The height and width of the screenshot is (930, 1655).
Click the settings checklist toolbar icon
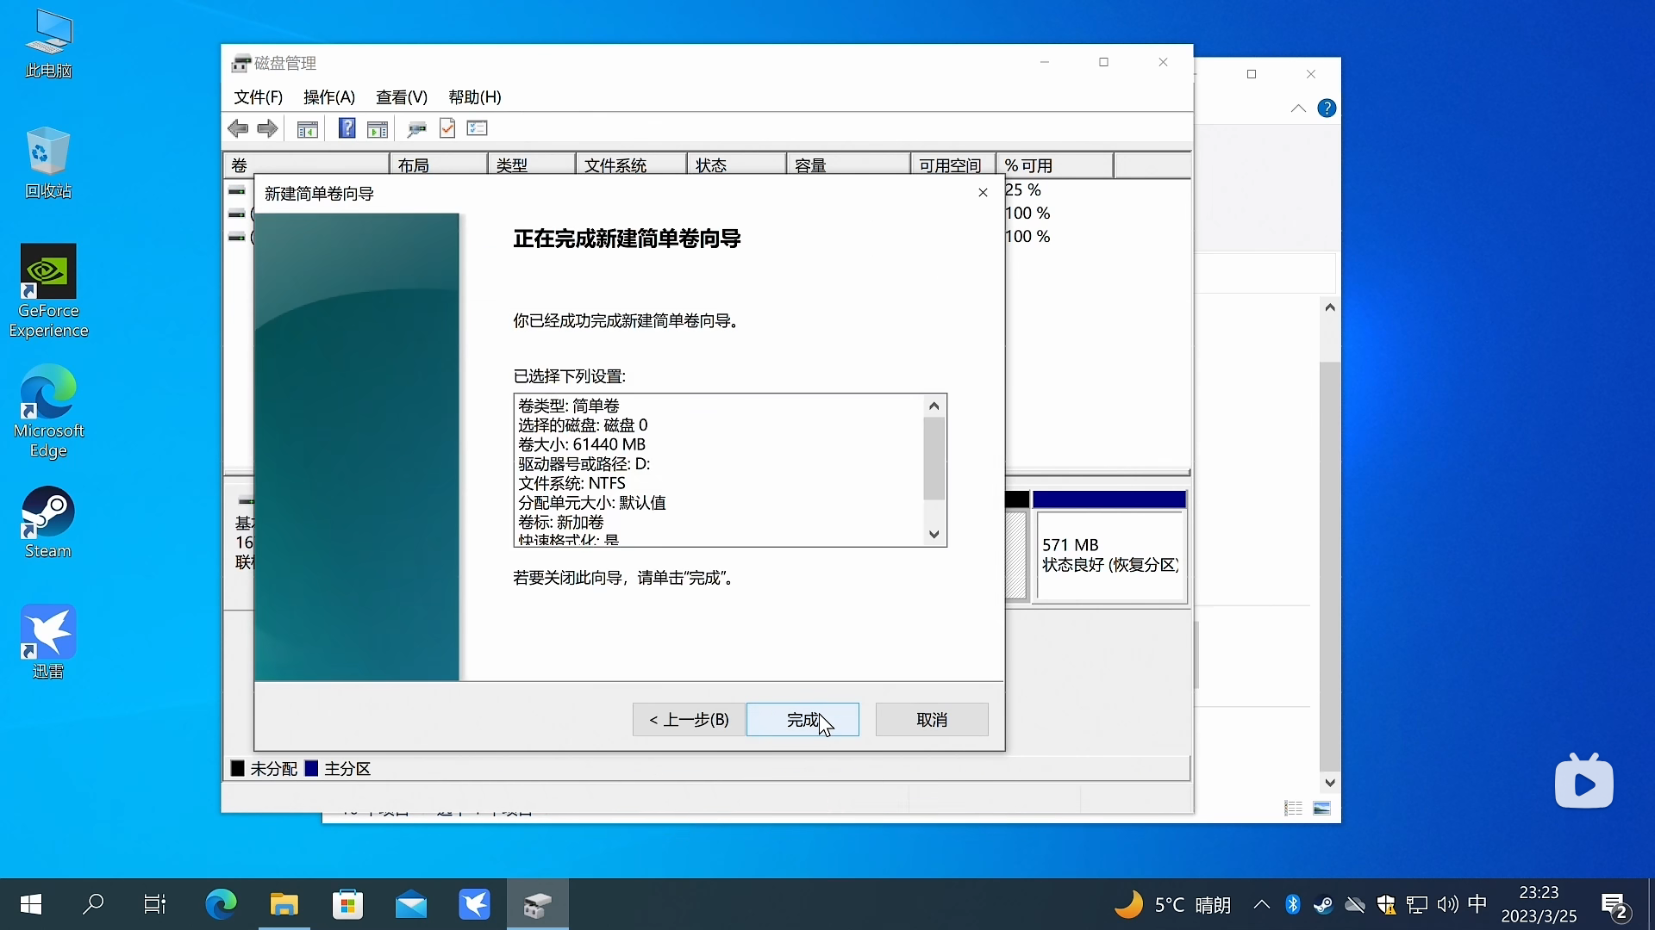pos(477,128)
